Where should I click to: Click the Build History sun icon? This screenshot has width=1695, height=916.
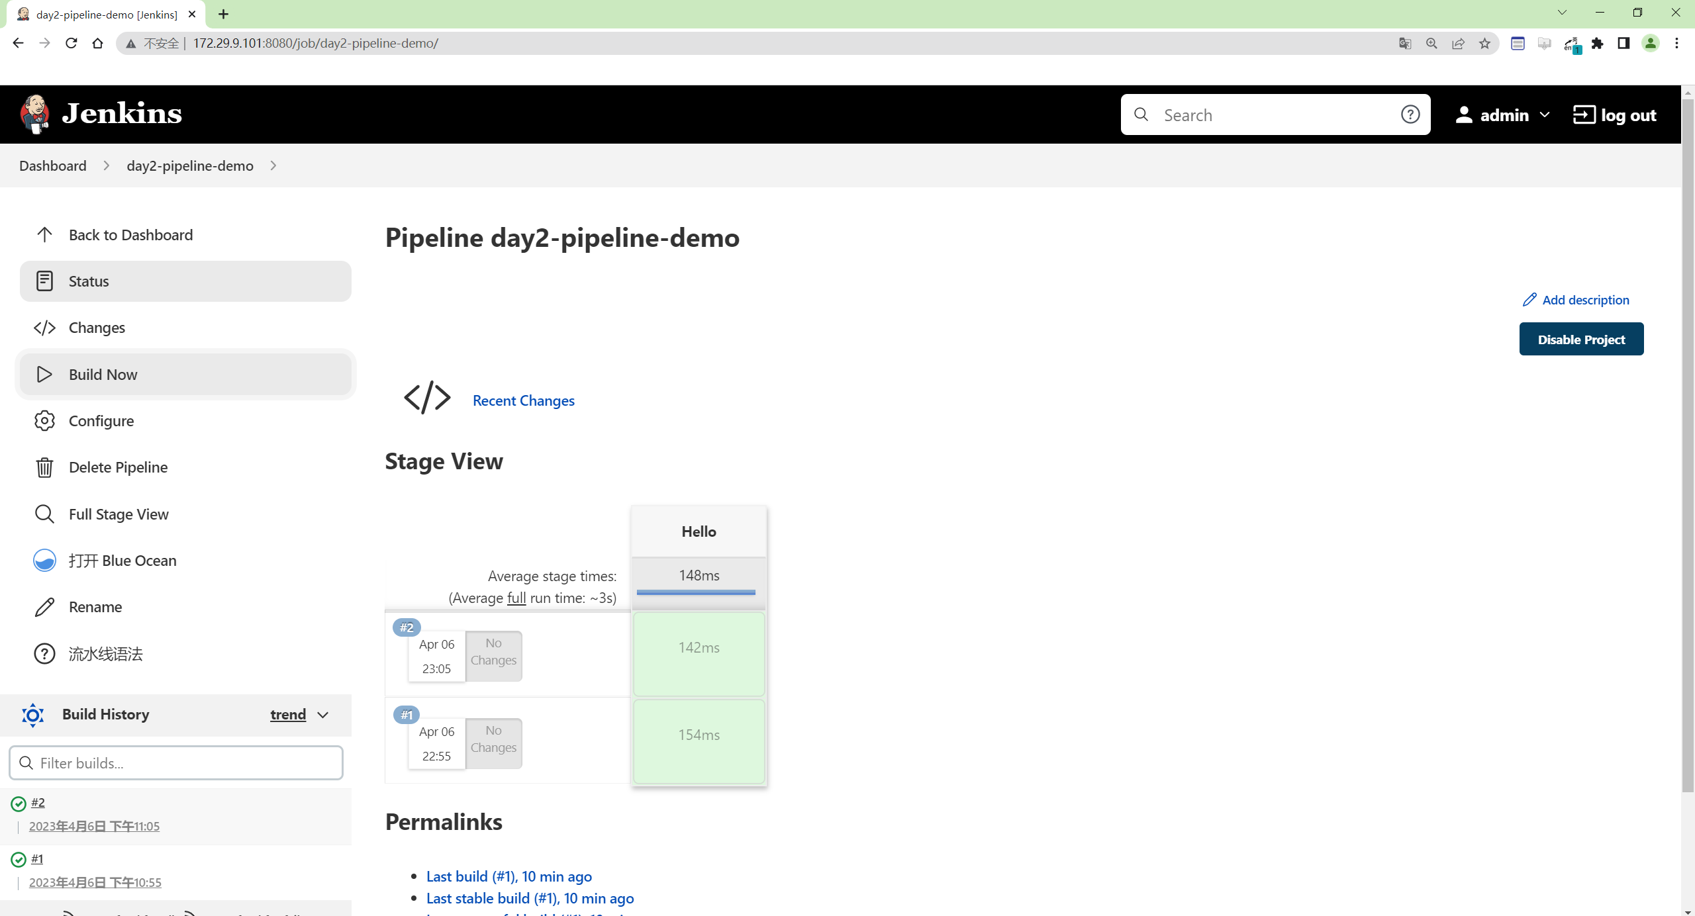32,715
